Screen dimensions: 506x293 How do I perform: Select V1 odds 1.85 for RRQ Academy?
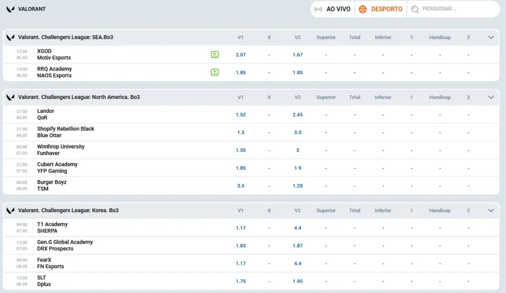point(241,73)
